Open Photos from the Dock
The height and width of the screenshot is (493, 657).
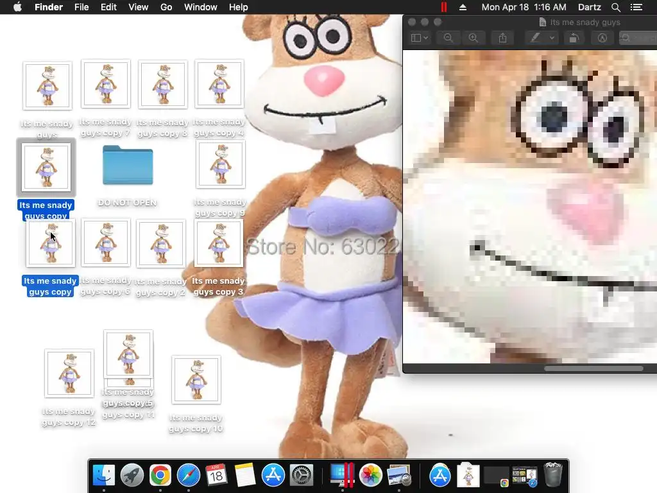click(x=370, y=476)
